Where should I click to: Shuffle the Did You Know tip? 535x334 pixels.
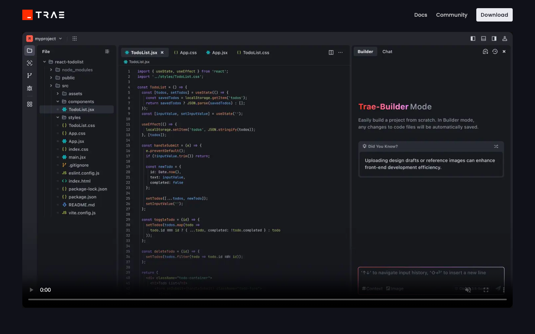(x=496, y=146)
